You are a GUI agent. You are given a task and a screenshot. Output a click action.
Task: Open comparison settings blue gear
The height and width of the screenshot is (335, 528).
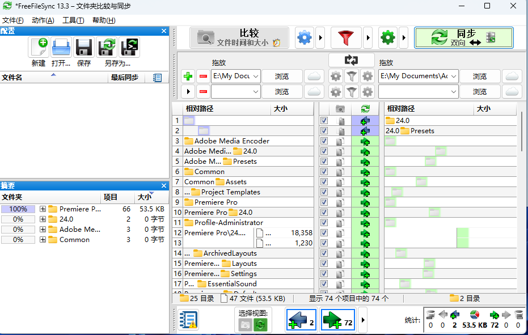(305, 38)
